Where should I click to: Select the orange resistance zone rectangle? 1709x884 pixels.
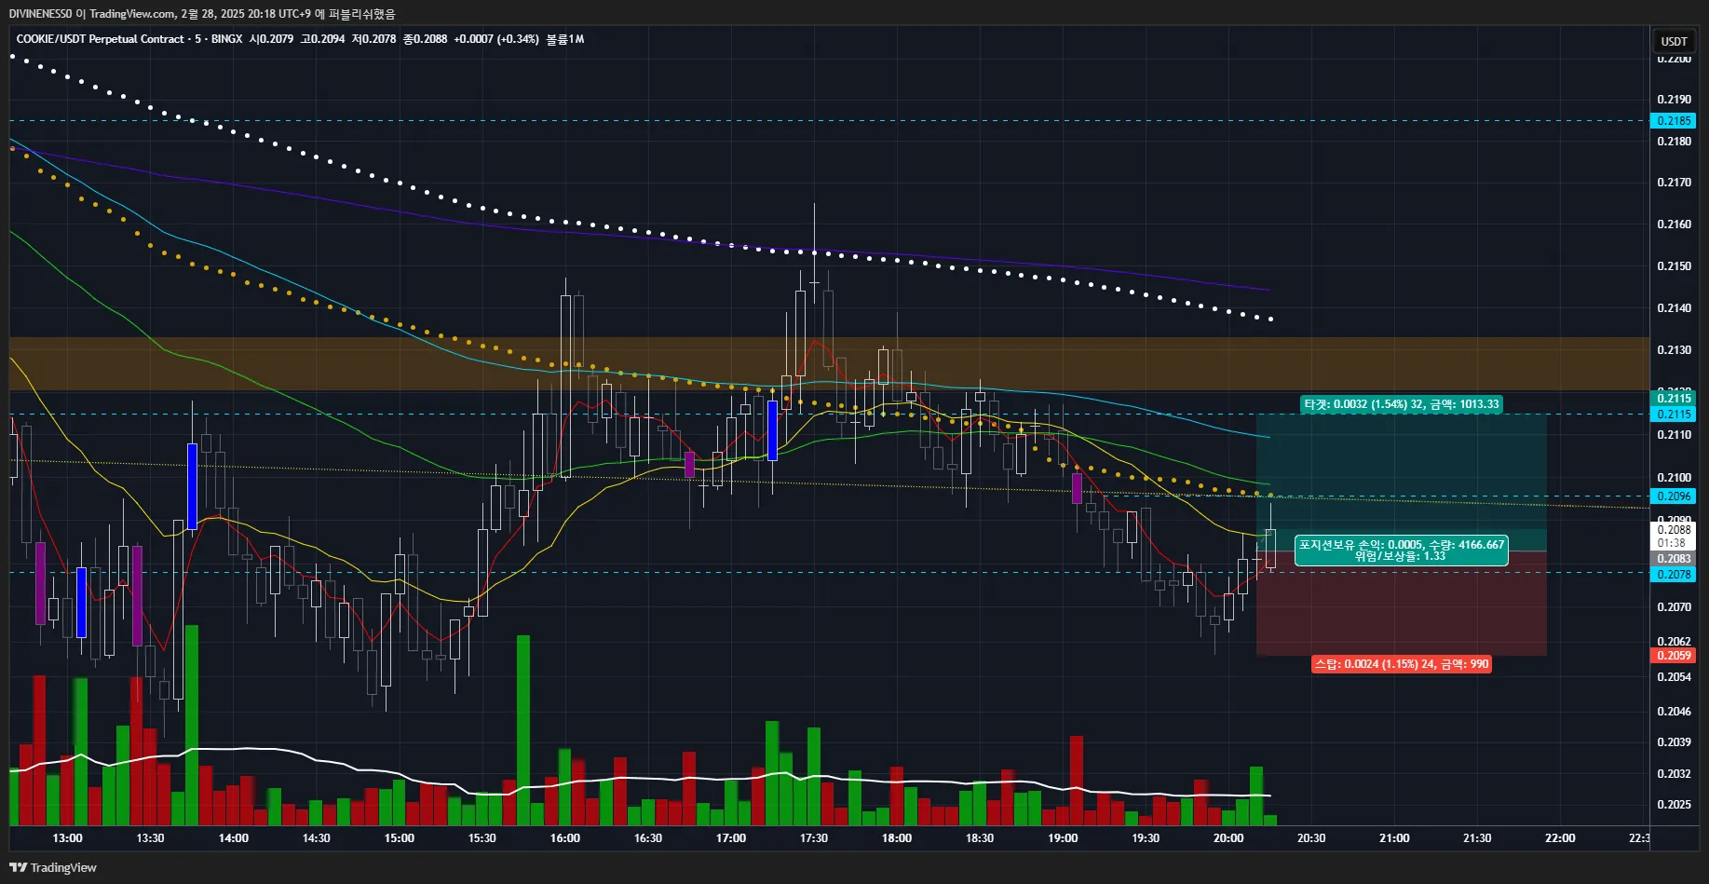tap(829, 363)
